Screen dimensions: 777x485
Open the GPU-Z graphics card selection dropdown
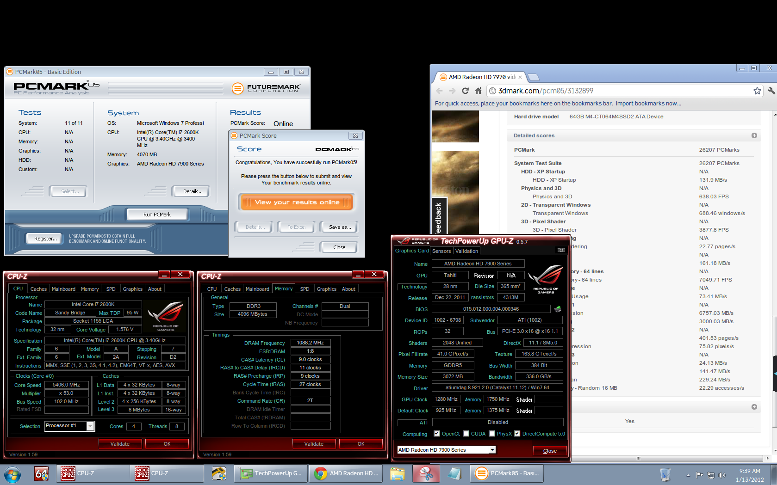[x=492, y=450]
